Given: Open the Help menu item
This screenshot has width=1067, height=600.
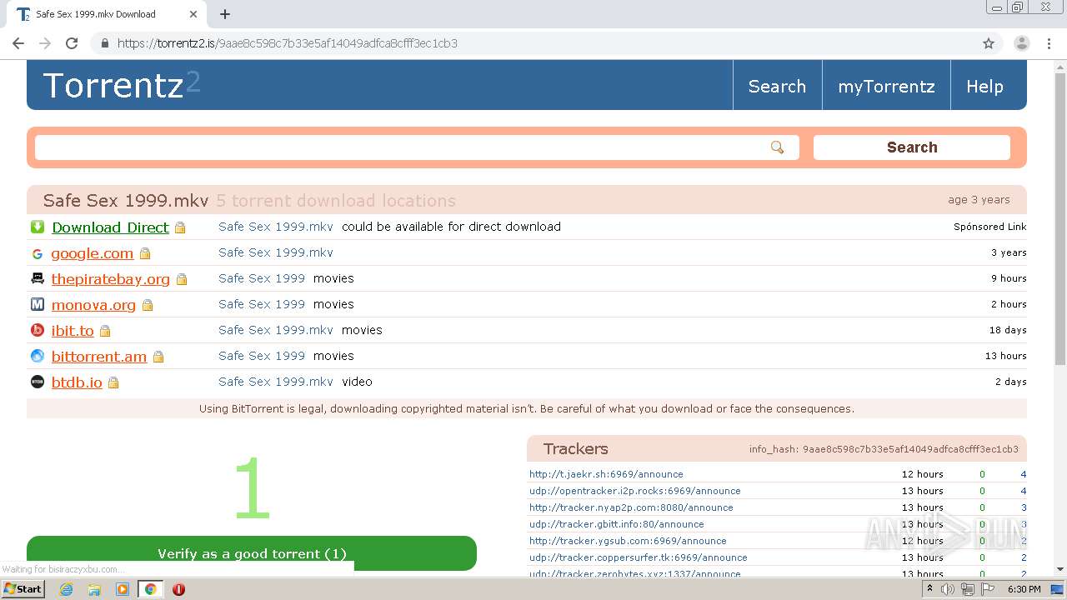Looking at the screenshot, I should (984, 86).
